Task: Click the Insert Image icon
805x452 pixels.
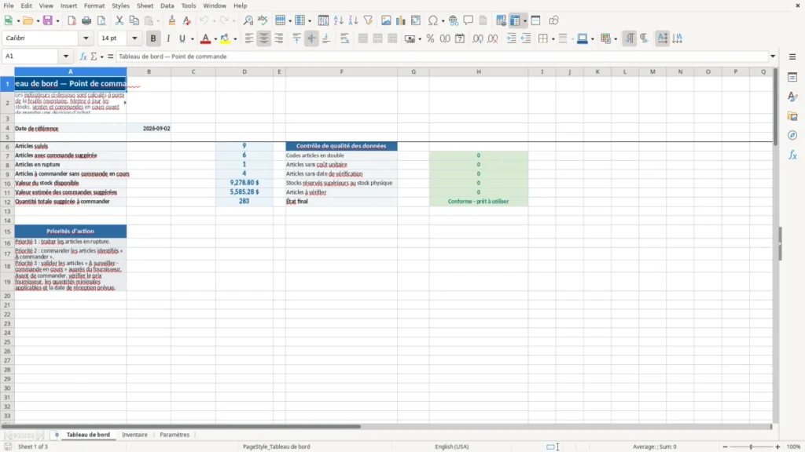Action: click(x=386, y=20)
